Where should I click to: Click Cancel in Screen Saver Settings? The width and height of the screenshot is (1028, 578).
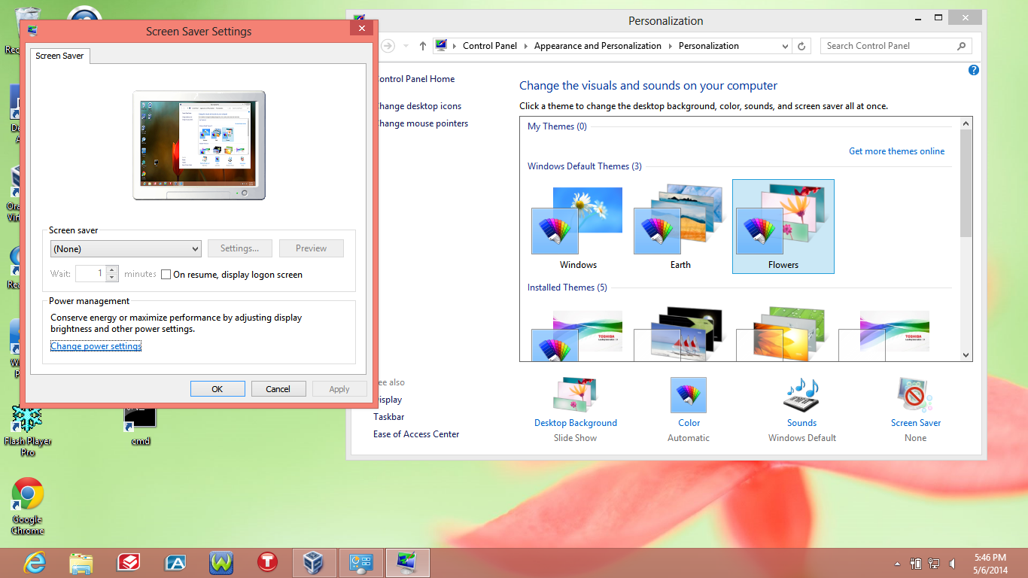(278, 389)
